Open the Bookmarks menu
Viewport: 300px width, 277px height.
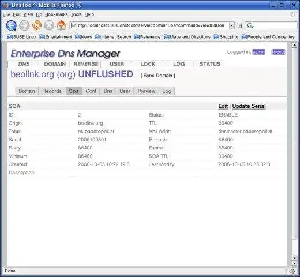pos(57,14)
